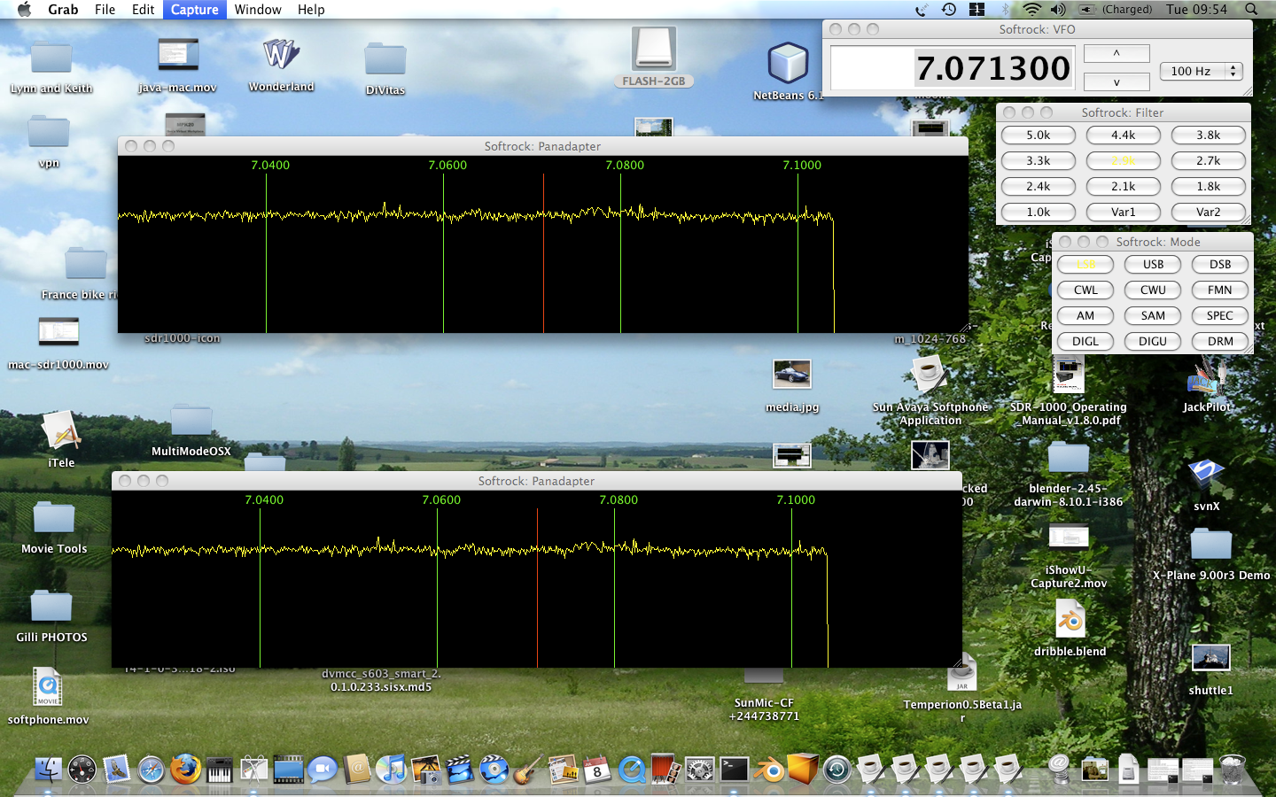Step VFO frequency down with v button

[1116, 82]
